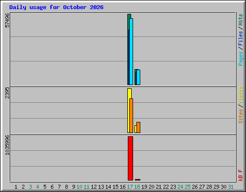Click green day label 25
The height and width of the screenshot is (192, 246).
[x=187, y=187]
